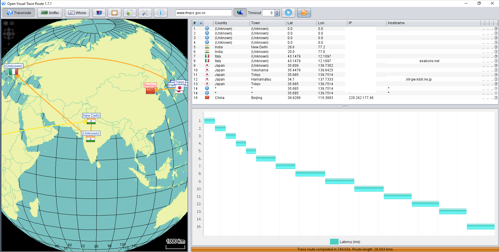This screenshot has height=252, width=499.
Task: Click the New Delhi flag marker on the map
Action: [91, 121]
